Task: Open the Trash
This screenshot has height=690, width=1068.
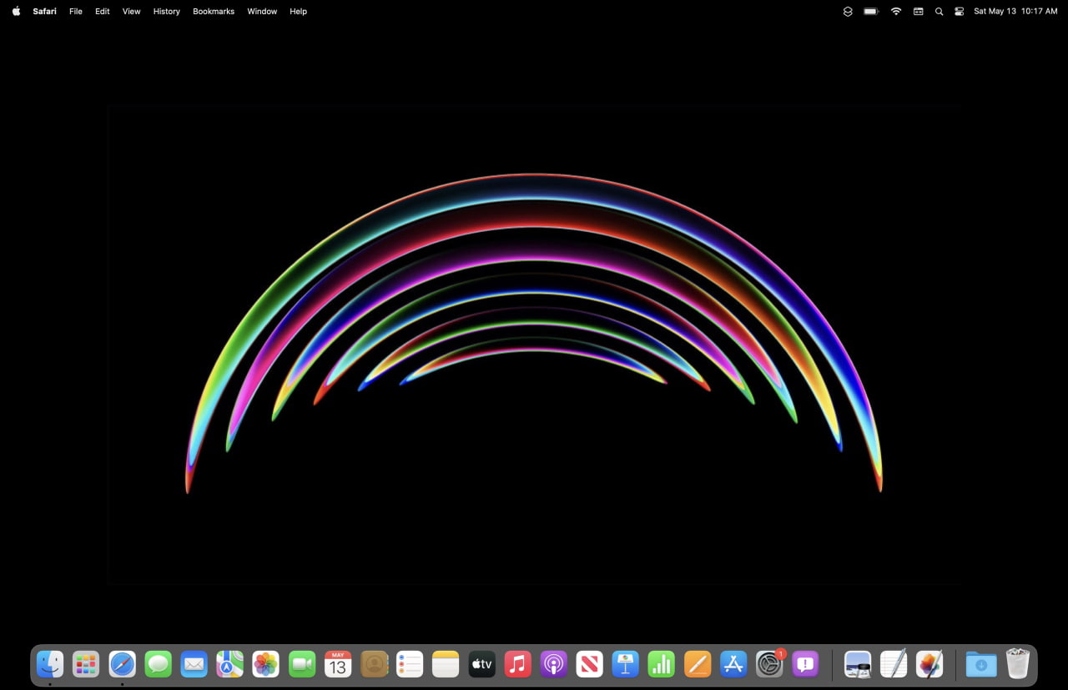Action: 1017,664
